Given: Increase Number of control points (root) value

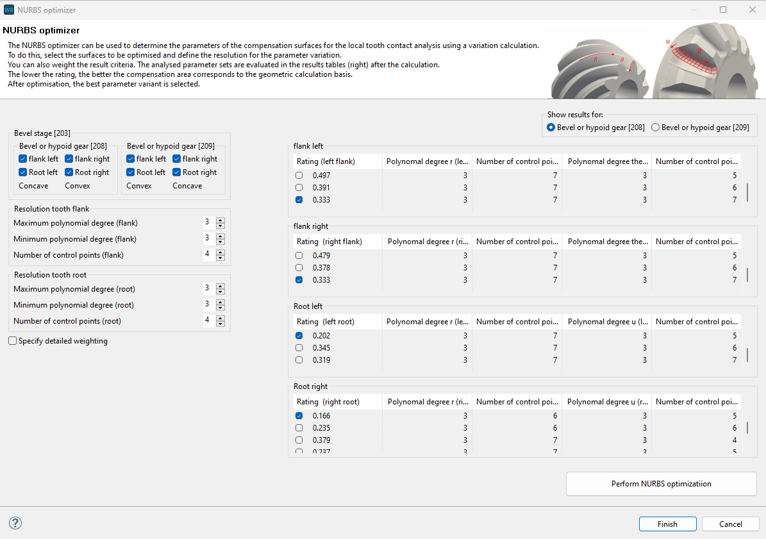Looking at the screenshot, I should pyautogui.click(x=221, y=318).
